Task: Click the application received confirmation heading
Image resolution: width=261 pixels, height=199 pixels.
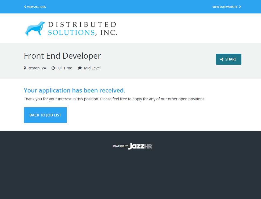Action: [x=74, y=90]
